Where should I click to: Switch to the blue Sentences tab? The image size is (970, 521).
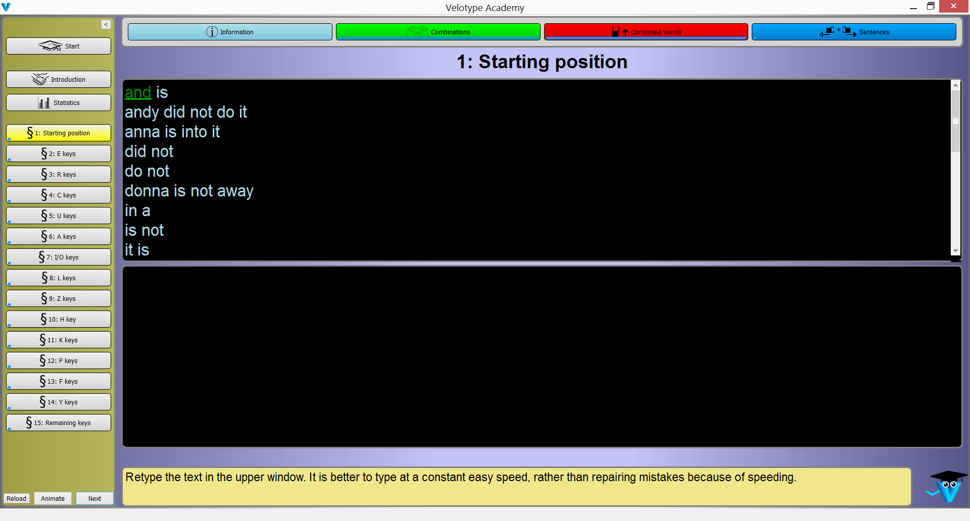click(854, 32)
